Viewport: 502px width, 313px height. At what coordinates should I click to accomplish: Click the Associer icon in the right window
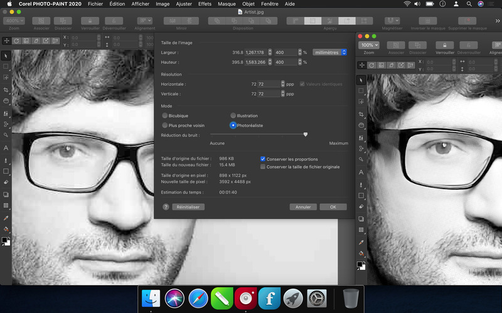tap(396, 45)
